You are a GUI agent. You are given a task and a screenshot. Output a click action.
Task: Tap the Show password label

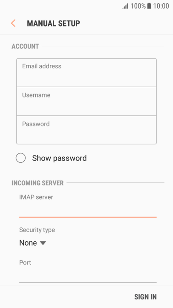(59, 158)
